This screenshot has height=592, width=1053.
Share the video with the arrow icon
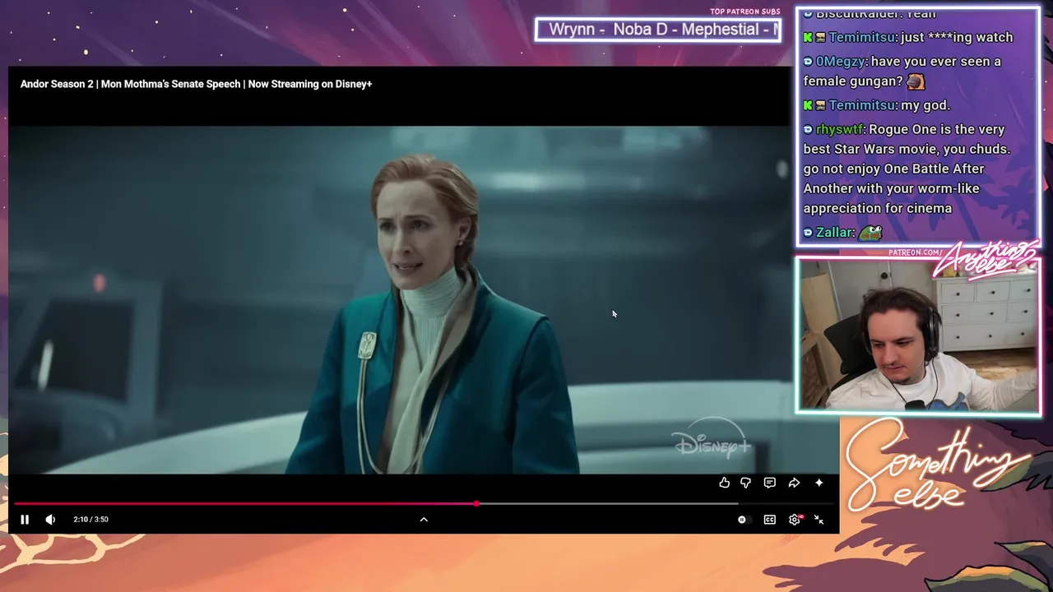(794, 483)
